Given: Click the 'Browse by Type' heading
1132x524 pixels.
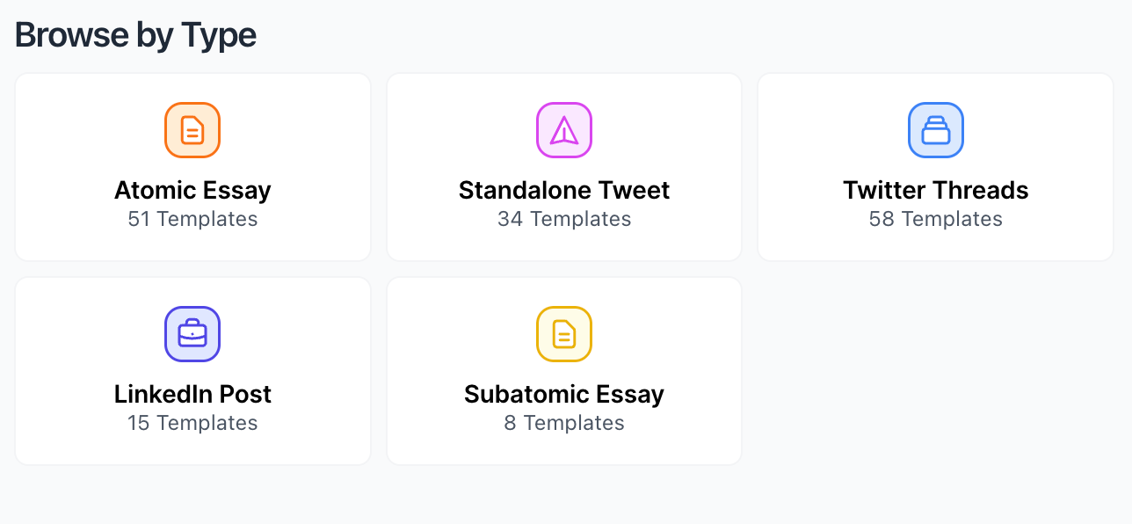Looking at the screenshot, I should (x=135, y=35).
